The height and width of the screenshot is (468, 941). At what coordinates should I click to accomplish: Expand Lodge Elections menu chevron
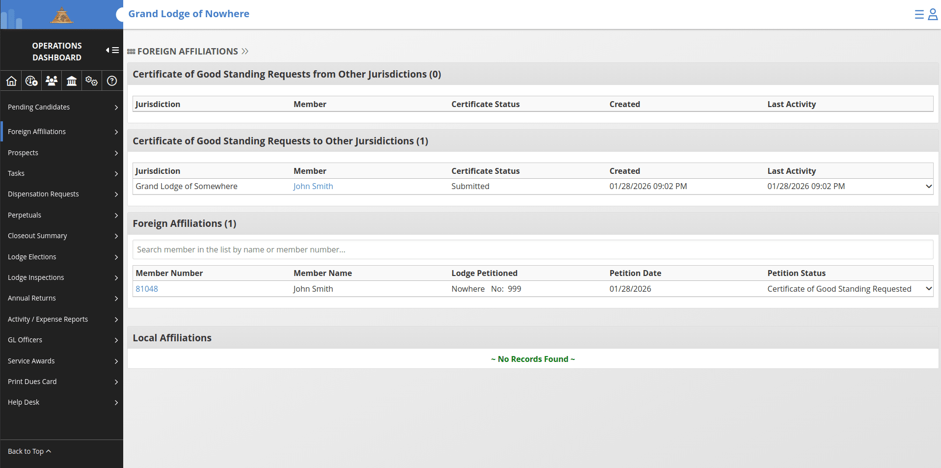116,257
